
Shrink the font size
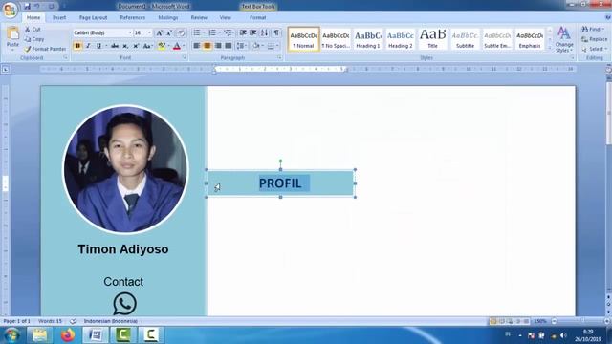[169, 33]
